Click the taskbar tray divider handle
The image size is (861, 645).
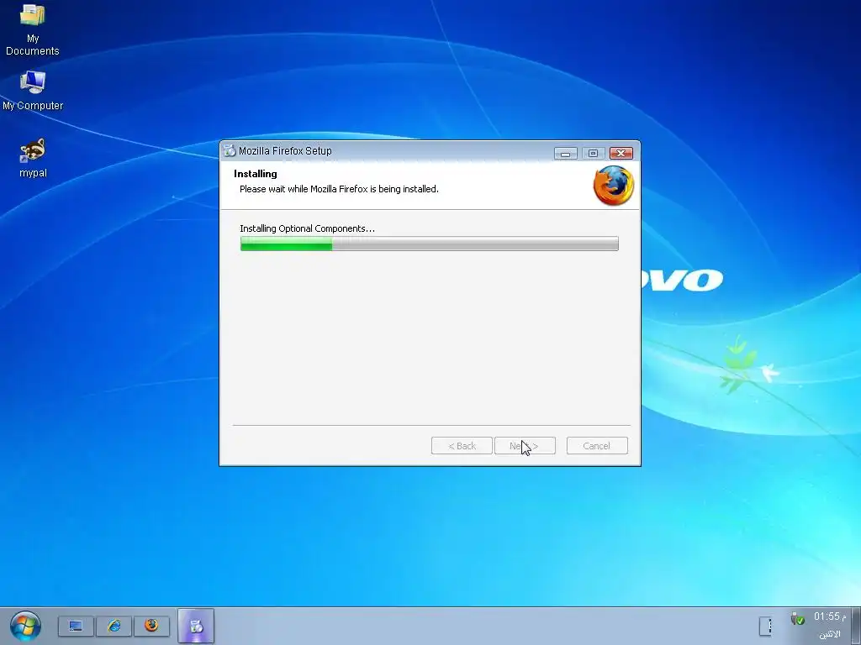tap(766, 626)
